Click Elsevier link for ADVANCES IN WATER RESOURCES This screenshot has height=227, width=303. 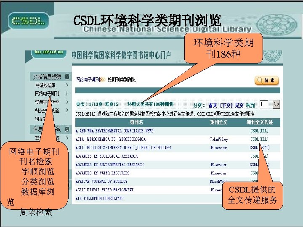(x=219, y=173)
